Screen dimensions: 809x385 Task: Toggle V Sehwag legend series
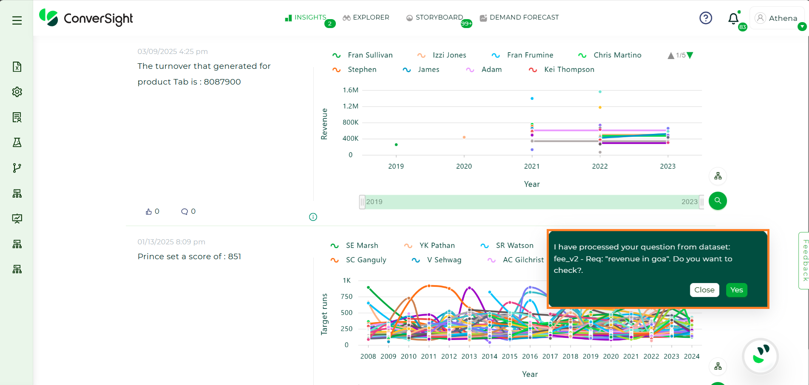[x=436, y=260]
